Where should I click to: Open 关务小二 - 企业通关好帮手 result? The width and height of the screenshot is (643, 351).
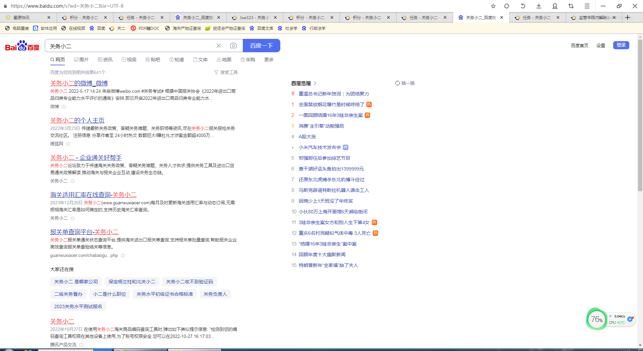click(x=86, y=157)
